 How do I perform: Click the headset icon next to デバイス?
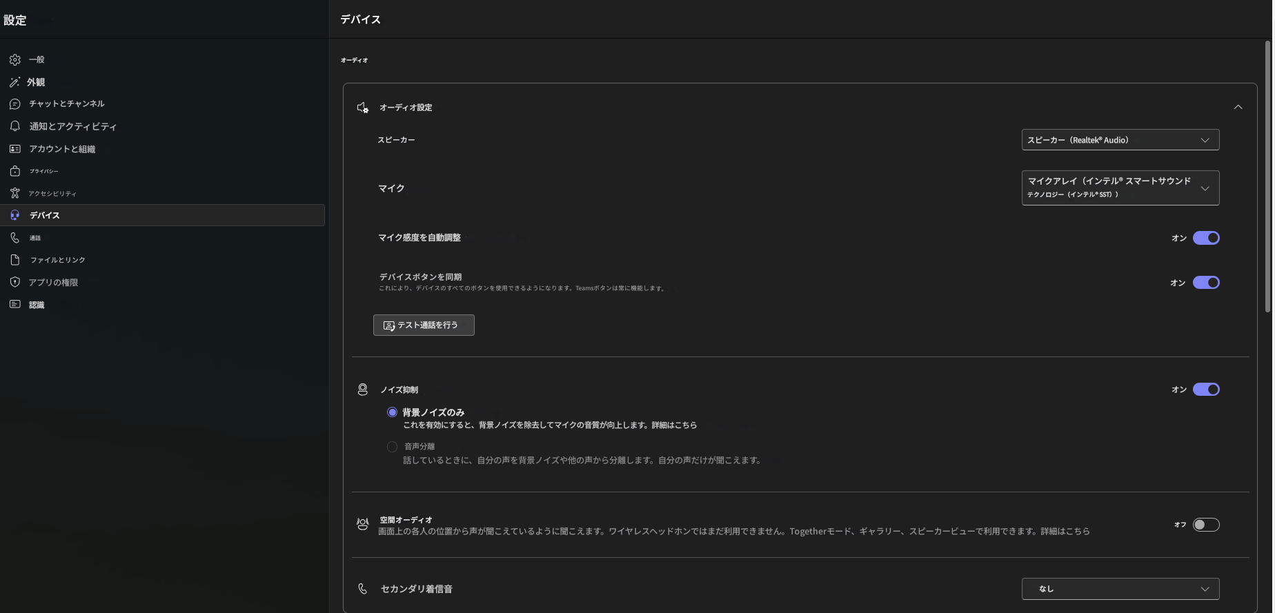(15, 215)
